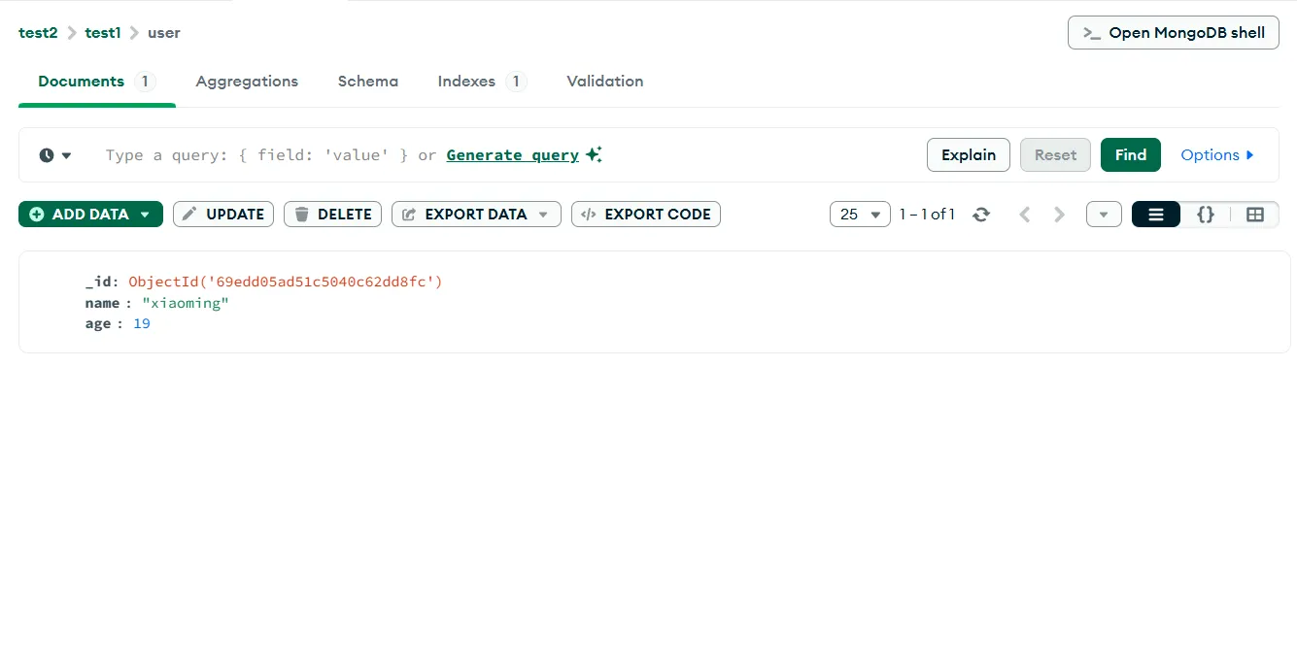Viewport: 1297px width, 665px height.
Task: Open the dropdown beside pagination arrows
Action: click(x=1104, y=215)
